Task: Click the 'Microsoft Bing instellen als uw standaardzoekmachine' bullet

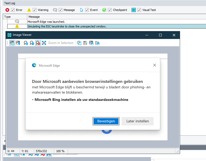Action: [81, 100]
